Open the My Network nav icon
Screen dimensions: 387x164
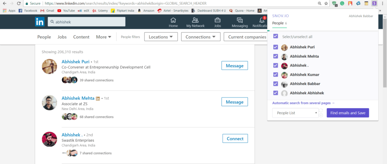(195, 22)
